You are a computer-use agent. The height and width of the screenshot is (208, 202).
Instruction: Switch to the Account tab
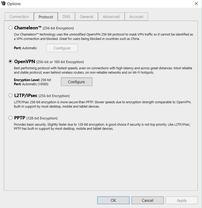136,16
